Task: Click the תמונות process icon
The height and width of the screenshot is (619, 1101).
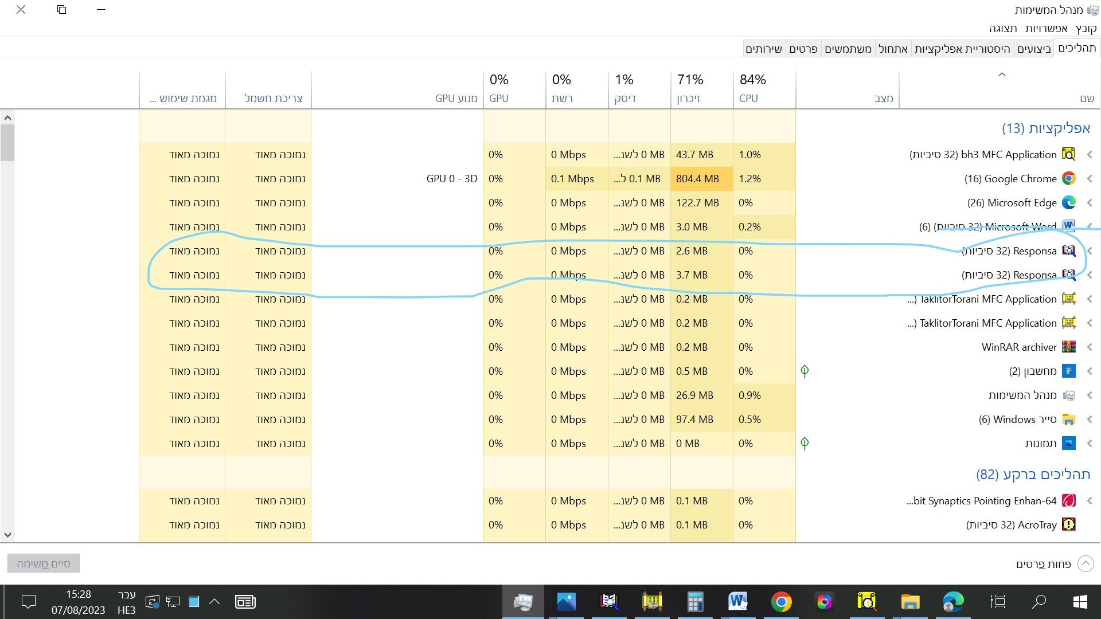Action: [1068, 443]
